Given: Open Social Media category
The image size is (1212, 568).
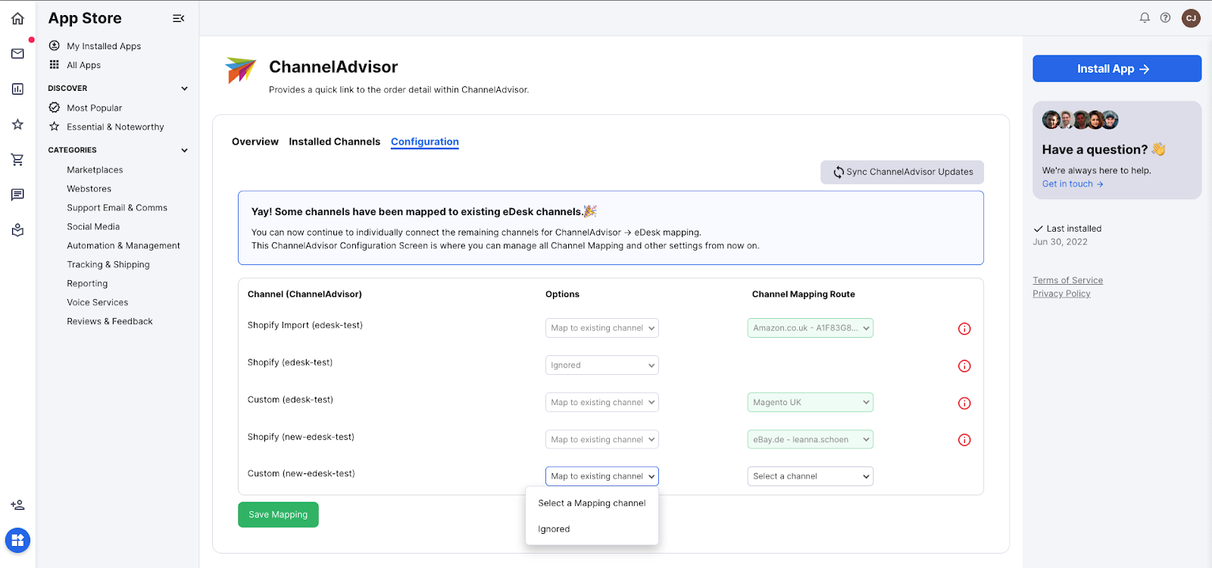Looking at the screenshot, I should (93, 227).
